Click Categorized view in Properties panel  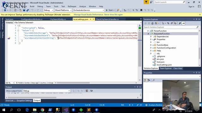pyautogui.click(x=145, y=80)
